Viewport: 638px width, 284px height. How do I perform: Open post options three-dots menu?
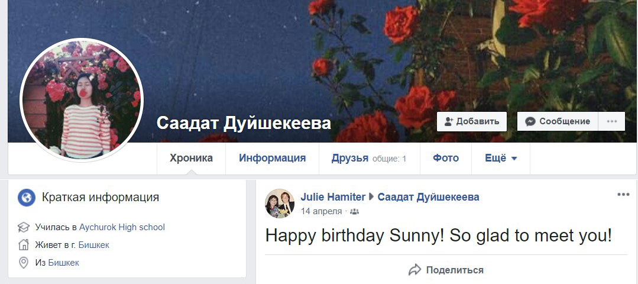(623, 195)
